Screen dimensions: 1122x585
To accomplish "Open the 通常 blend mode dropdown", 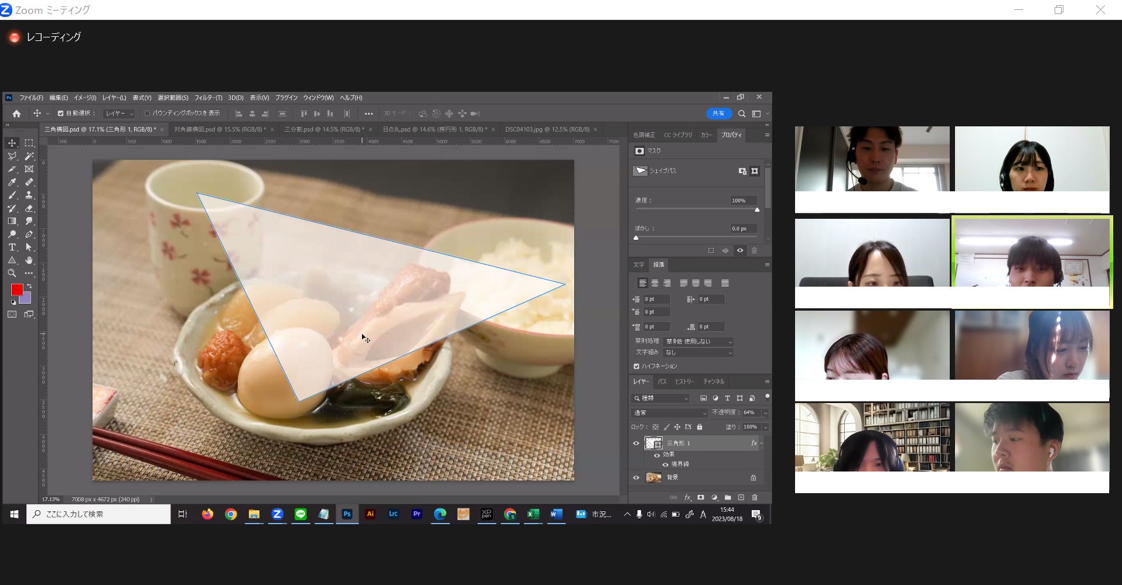I will click(670, 412).
